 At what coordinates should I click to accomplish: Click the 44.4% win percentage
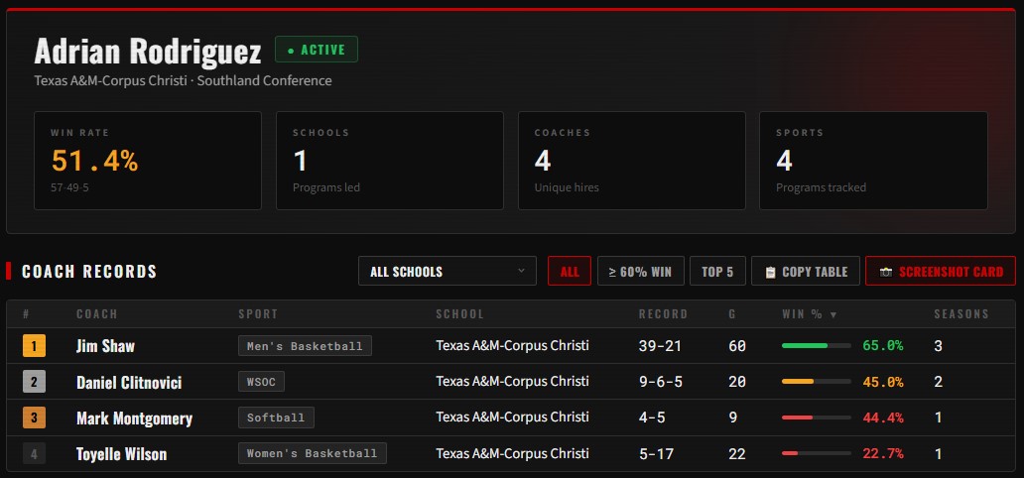[883, 418]
